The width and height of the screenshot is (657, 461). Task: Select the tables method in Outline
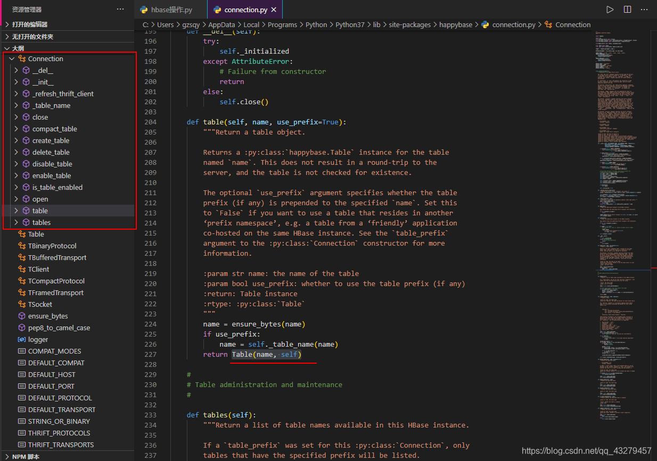[x=41, y=222]
